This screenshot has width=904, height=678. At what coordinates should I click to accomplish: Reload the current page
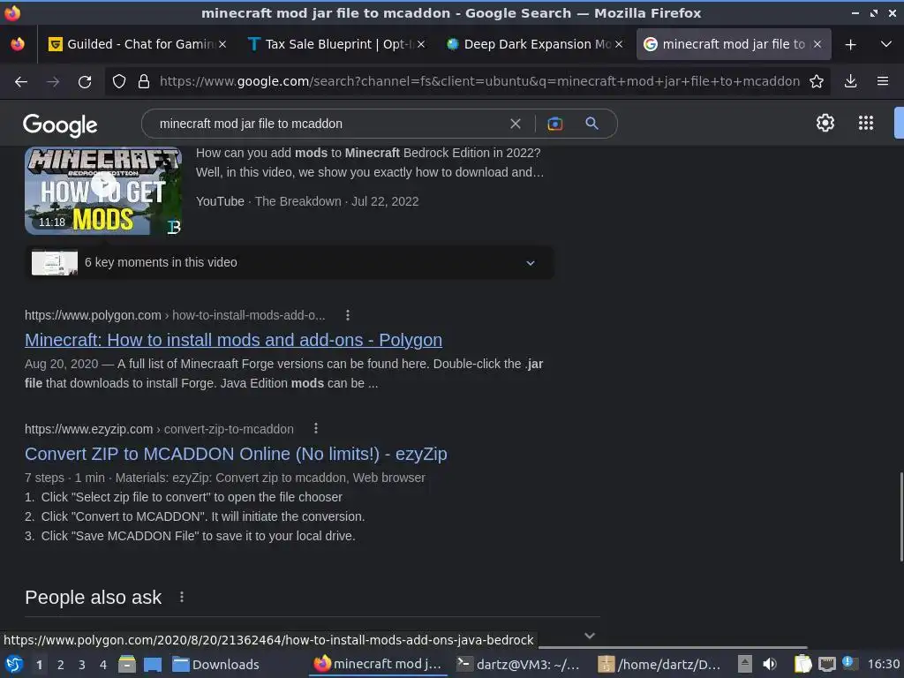click(x=85, y=82)
